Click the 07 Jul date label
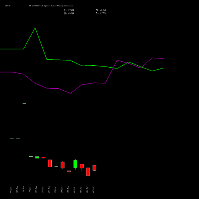This screenshot has height=199, width=199. coord(94,190)
